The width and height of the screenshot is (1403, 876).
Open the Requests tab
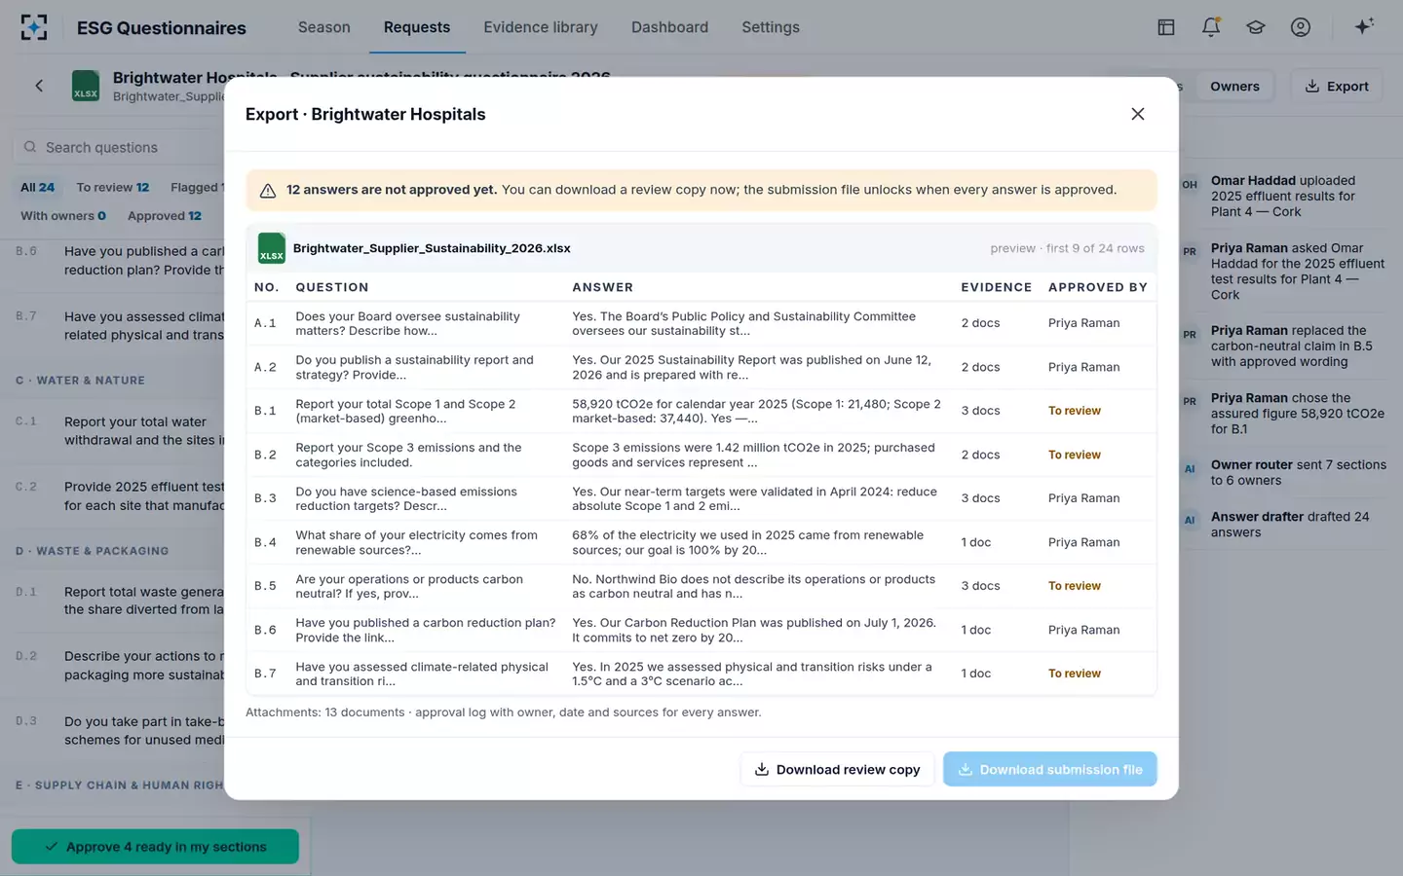(417, 27)
